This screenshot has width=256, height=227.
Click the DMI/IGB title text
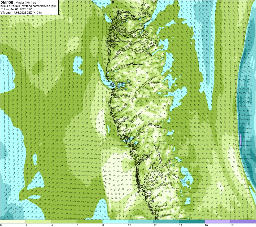(x=7, y=3)
